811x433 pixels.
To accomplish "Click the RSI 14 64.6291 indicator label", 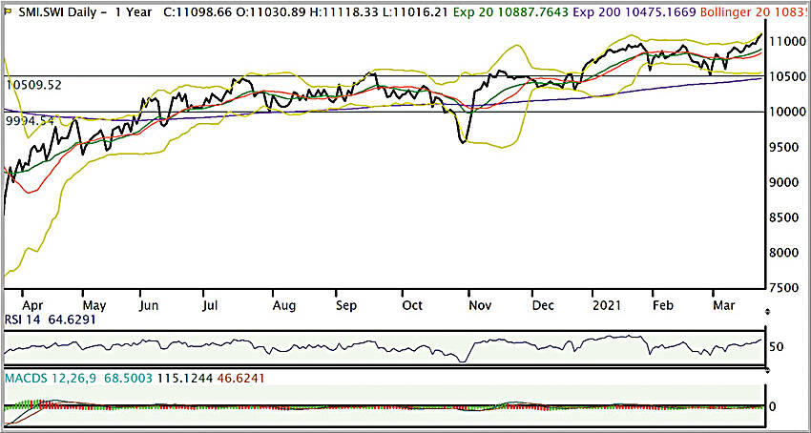I will [x=50, y=320].
